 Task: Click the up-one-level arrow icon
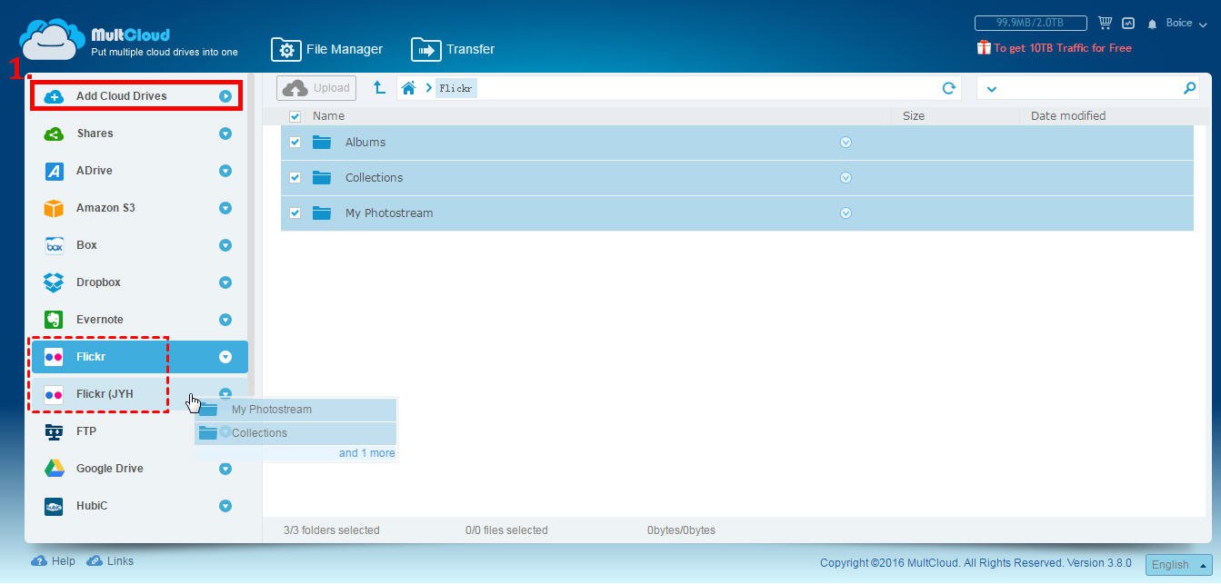coord(379,88)
